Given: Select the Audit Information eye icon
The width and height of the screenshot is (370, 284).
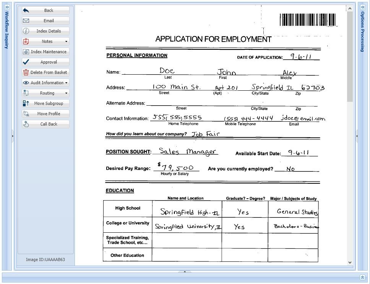Looking at the screenshot, I should (x=26, y=82).
